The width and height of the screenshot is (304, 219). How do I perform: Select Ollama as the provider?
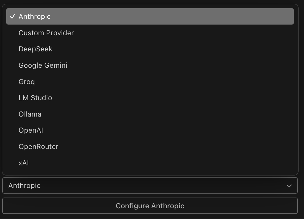tap(150, 114)
